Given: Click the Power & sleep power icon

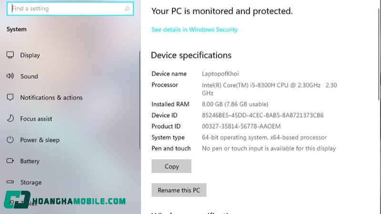Looking at the screenshot, I should (10, 140).
